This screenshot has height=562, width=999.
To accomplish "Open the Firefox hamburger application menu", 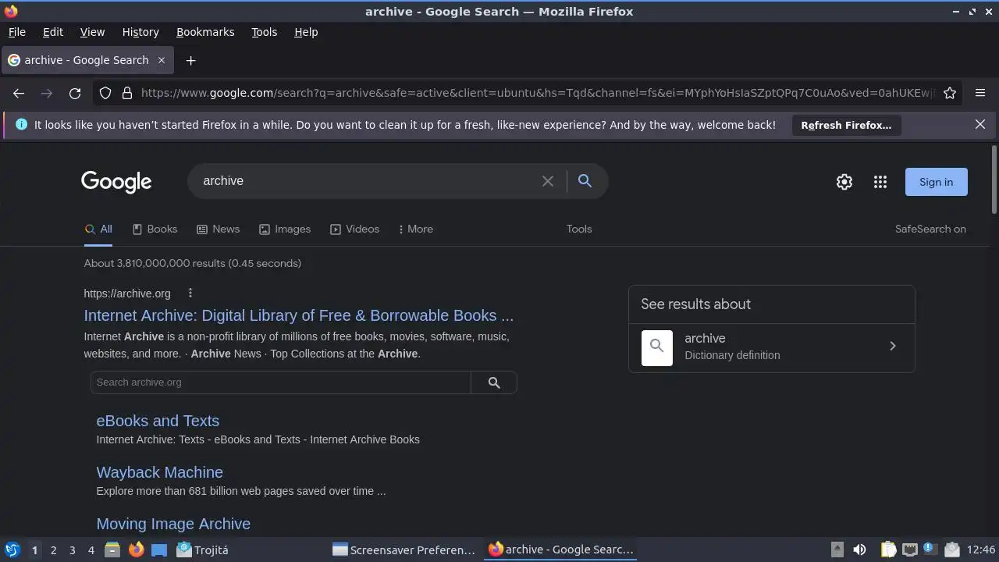I will 980,93.
